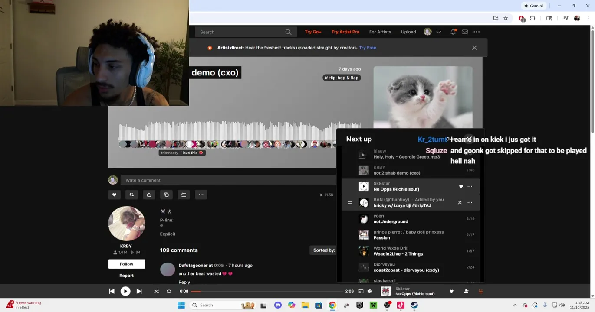The height and width of the screenshot is (312, 595).
Task: Open Sorted by dropdown
Action: pos(324,250)
